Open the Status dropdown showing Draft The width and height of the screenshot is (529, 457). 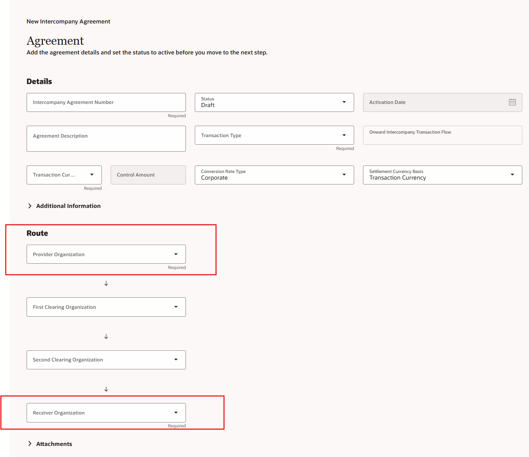tap(274, 103)
